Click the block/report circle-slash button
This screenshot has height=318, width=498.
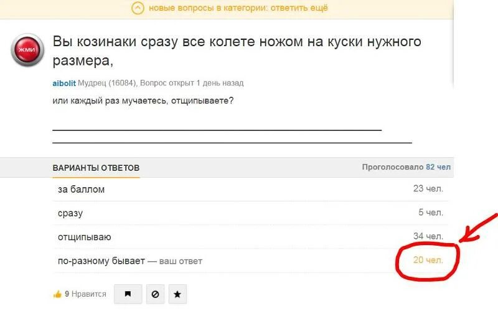click(155, 294)
